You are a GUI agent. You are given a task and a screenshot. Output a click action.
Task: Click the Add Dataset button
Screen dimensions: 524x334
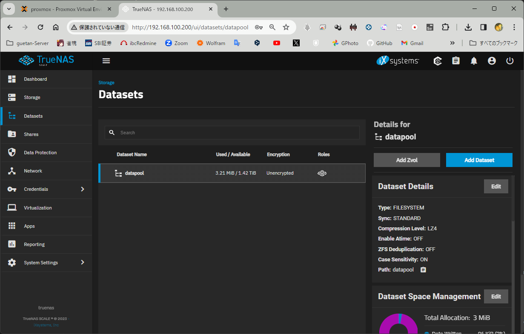point(479,160)
